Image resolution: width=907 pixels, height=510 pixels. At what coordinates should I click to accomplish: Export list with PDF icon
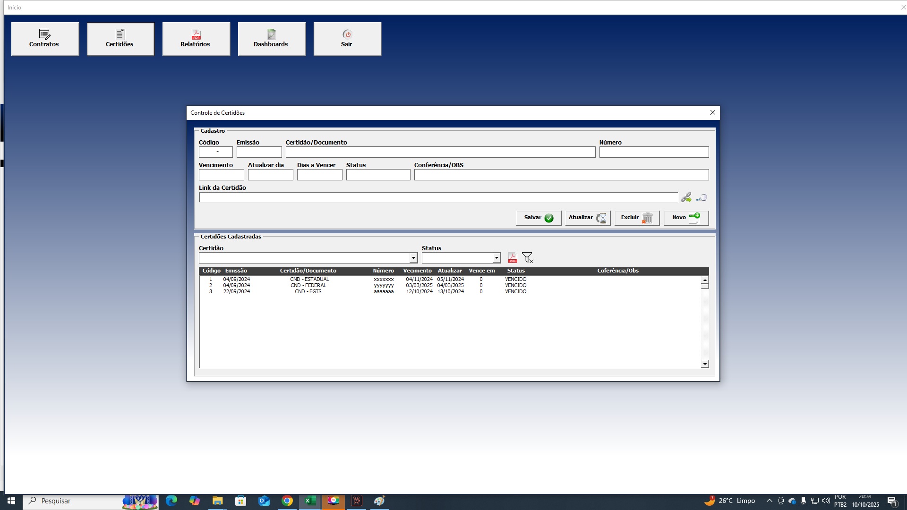pos(513,258)
